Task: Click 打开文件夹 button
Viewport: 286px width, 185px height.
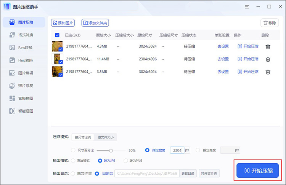Action: (209, 174)
